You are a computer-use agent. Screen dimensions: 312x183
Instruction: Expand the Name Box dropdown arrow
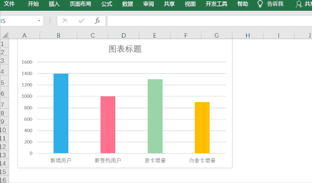(x=39, y=21)
